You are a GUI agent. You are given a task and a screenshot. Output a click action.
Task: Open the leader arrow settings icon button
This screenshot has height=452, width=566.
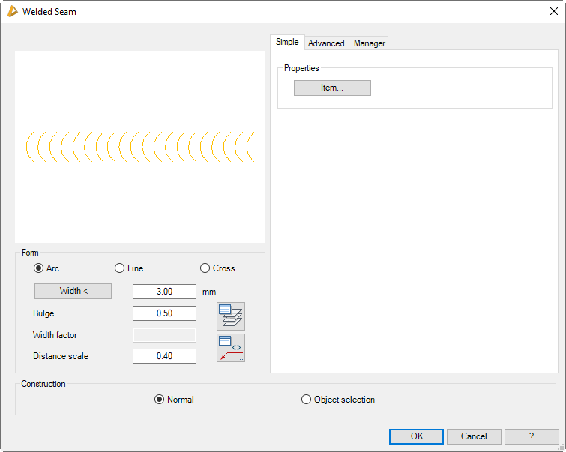click(x=231, y=348)
